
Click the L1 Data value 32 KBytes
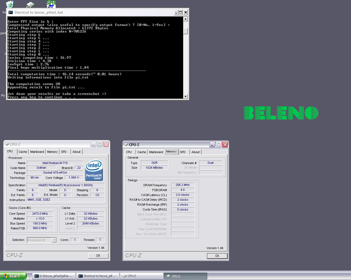[x=91, y=214]
